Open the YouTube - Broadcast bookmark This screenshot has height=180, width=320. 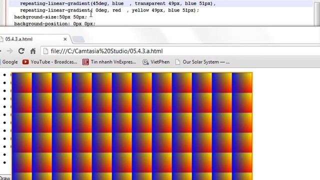[x=50, y=62]
